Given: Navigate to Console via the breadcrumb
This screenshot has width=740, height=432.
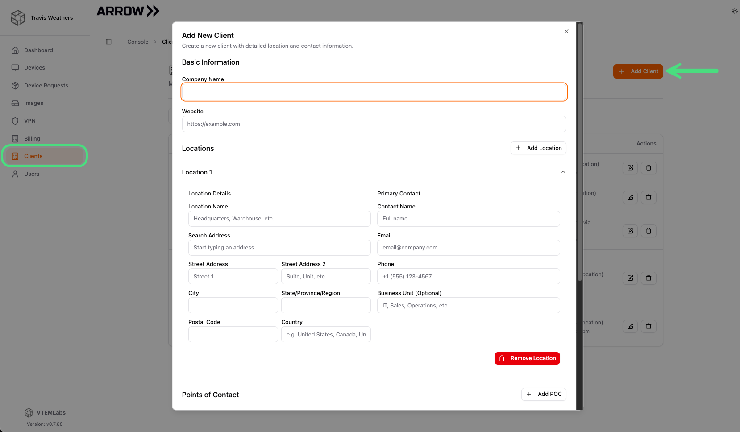Looking at the screenshot, I should (137, 42).
